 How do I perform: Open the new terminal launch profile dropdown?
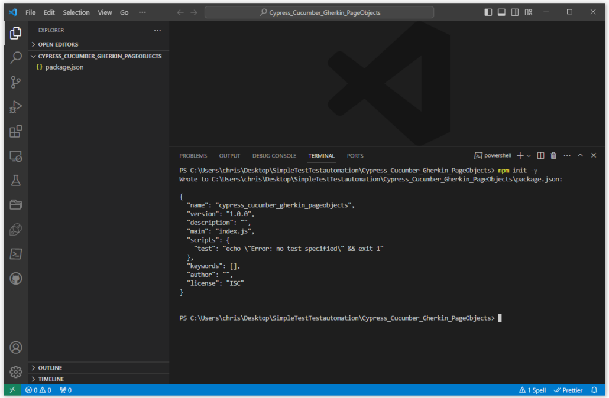(x=529, y=156)
